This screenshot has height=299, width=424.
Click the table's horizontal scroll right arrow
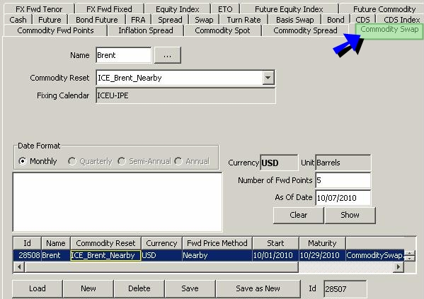tap(399, 267)
